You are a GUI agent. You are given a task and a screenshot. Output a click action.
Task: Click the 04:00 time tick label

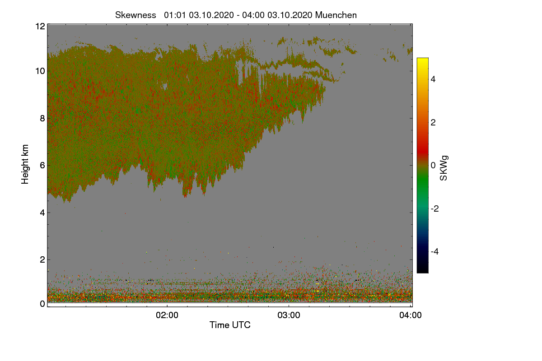point(411,315)
